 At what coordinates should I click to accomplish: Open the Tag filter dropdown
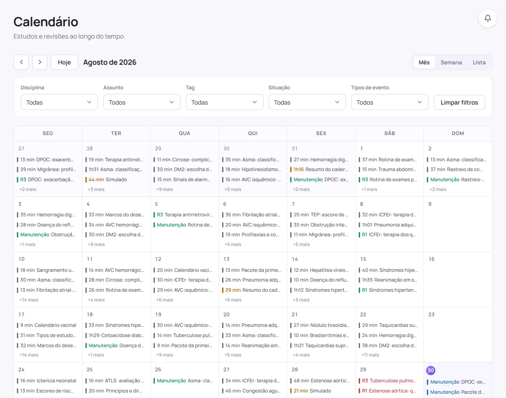click(x=225, y=102)
